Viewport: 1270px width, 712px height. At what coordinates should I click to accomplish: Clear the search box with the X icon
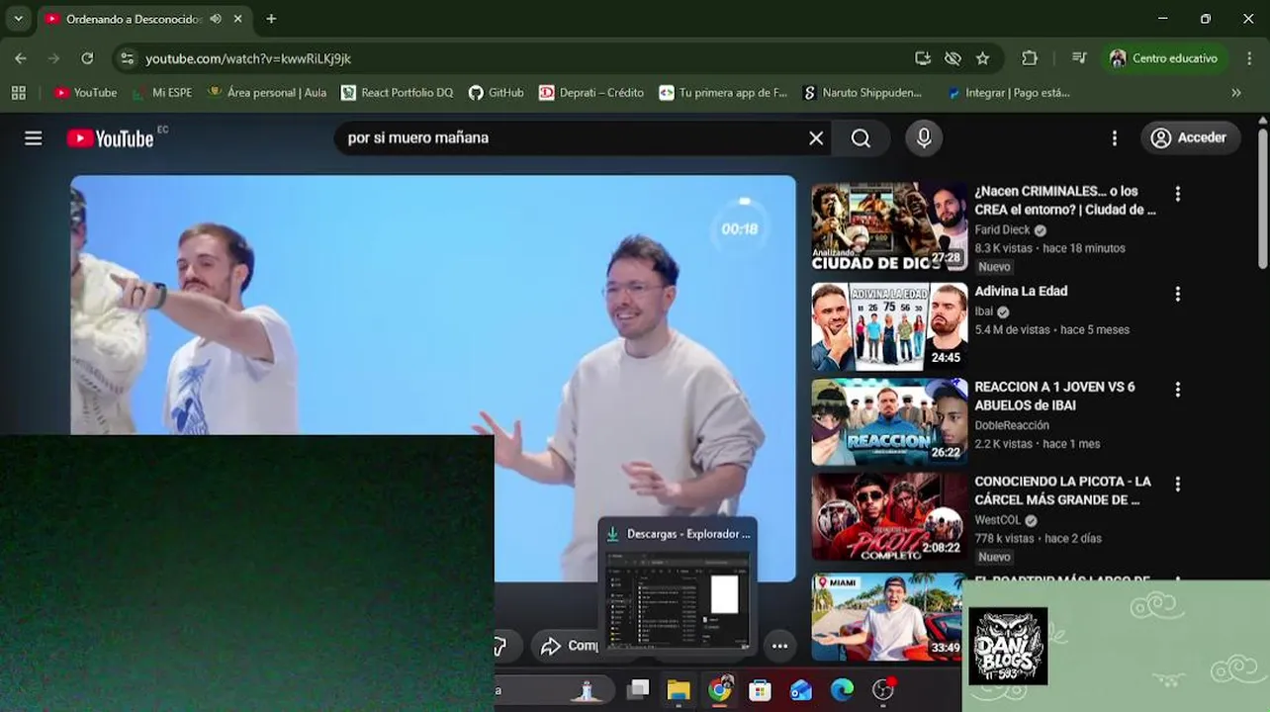[816, 138]
